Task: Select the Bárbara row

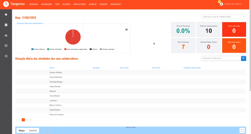Action: [131, 91]
